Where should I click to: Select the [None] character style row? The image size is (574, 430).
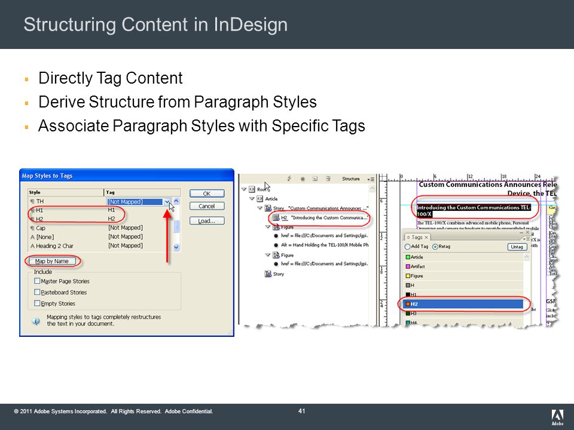pyautogui.click(x=100, y=236)
